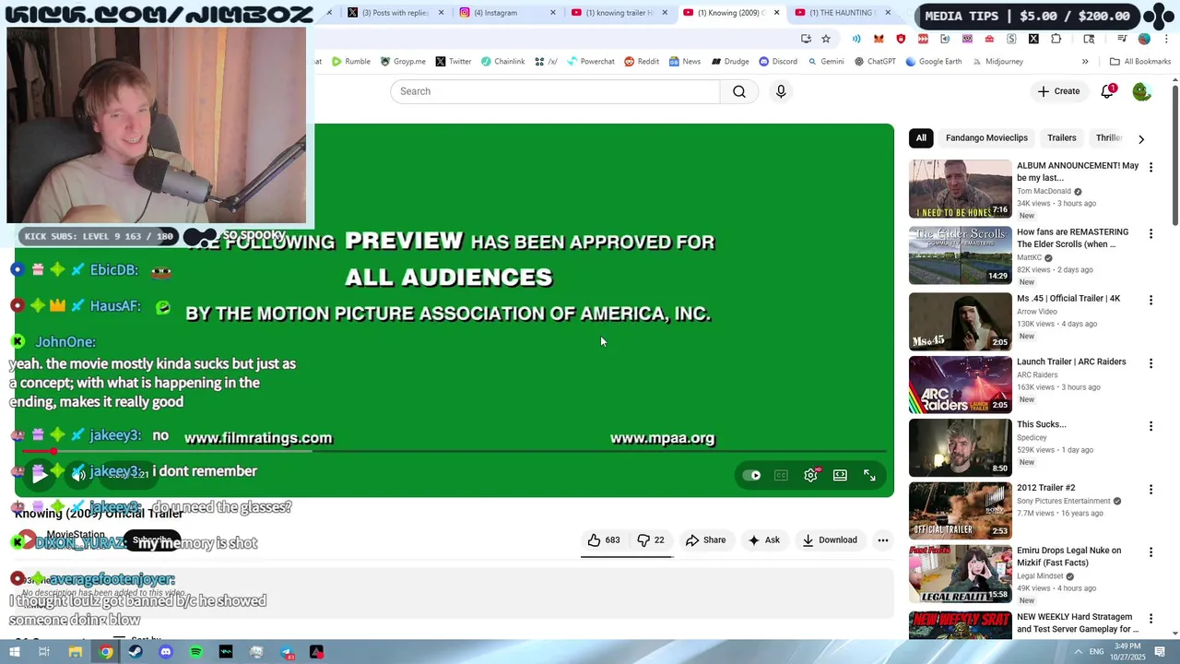Download the video
1180x664 pixels.
[830, 540]
